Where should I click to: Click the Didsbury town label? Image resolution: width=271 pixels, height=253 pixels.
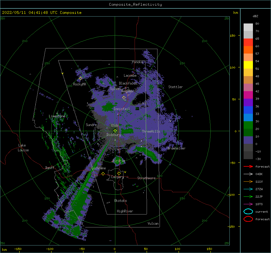pos(114,135)
